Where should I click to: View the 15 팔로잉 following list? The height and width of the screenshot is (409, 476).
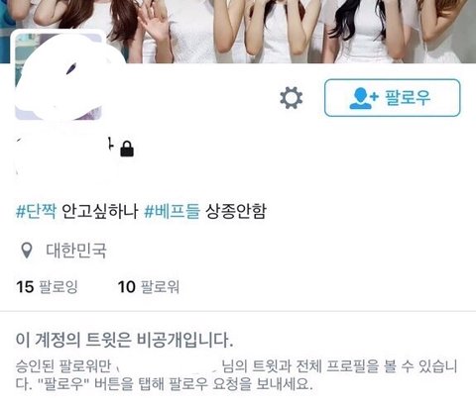tap(47, 286)
